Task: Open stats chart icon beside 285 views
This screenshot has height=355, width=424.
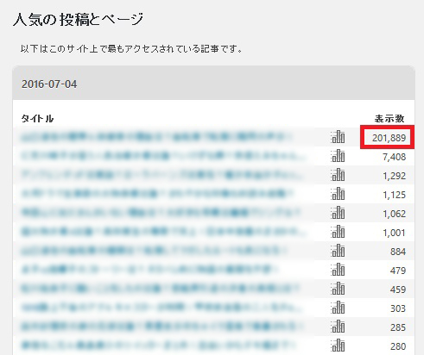Action: pyautogui.click(x=338, y=327)
